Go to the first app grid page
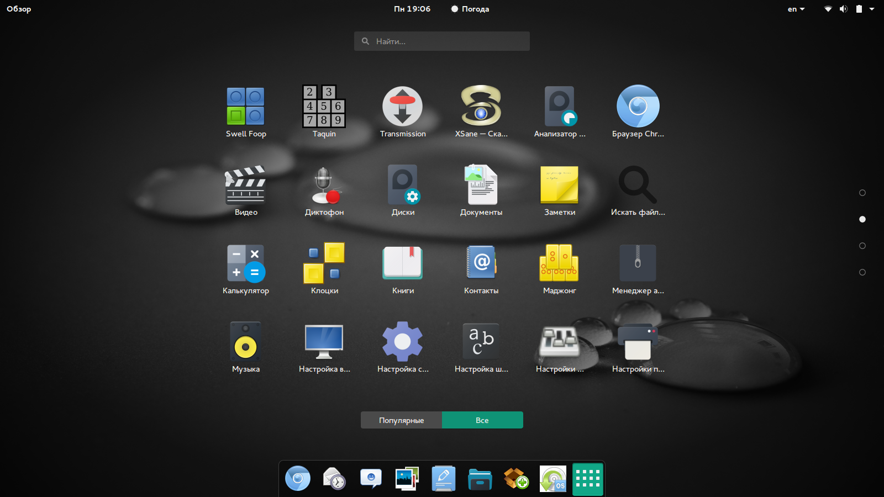This screenshot has width=884, height=497. (862, 193)
